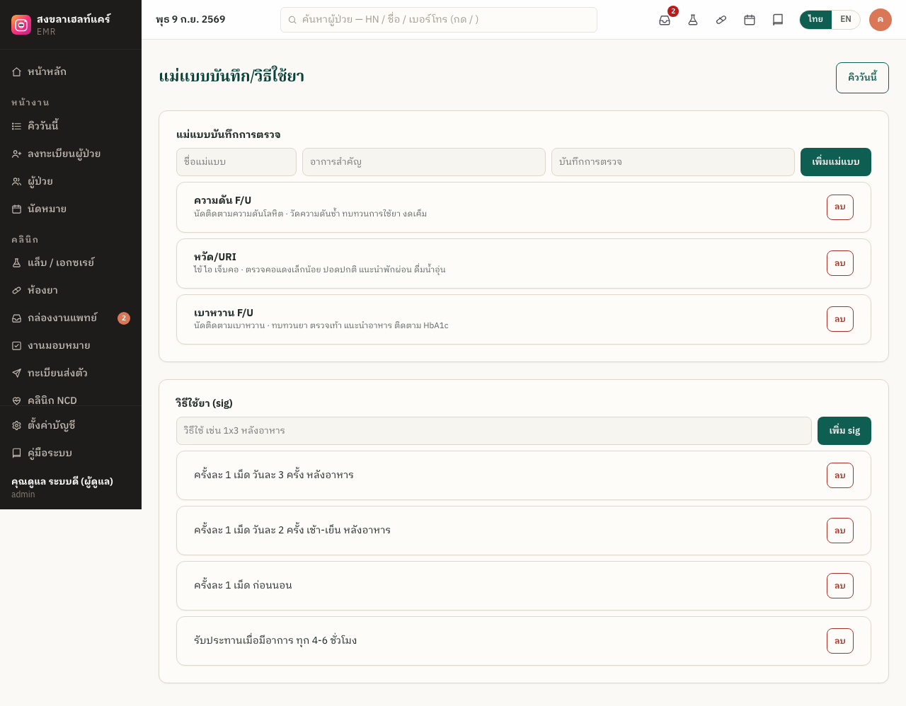Click the flask icon beside แล็บ / เอกซเรย์

coord(16,262)
